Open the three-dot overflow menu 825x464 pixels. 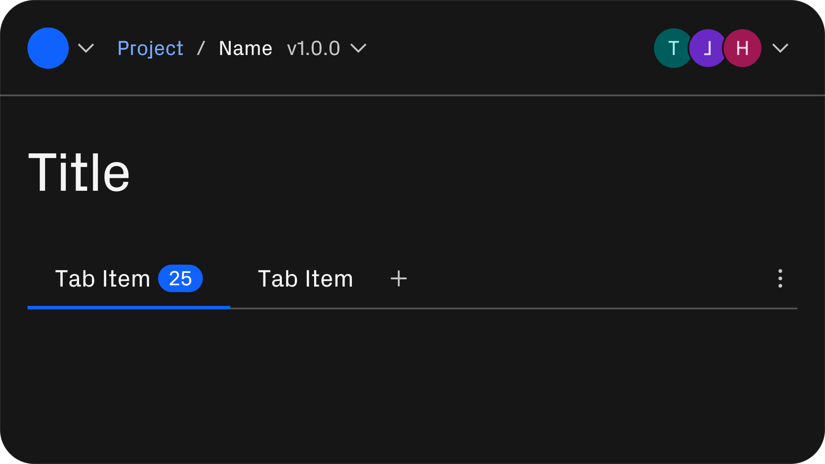pos(780,278)
